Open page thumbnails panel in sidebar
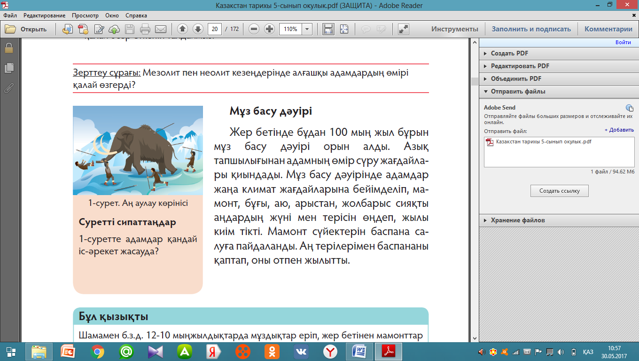Image resolution: width=639 pixels, height=361 pixels. (8, 68)
